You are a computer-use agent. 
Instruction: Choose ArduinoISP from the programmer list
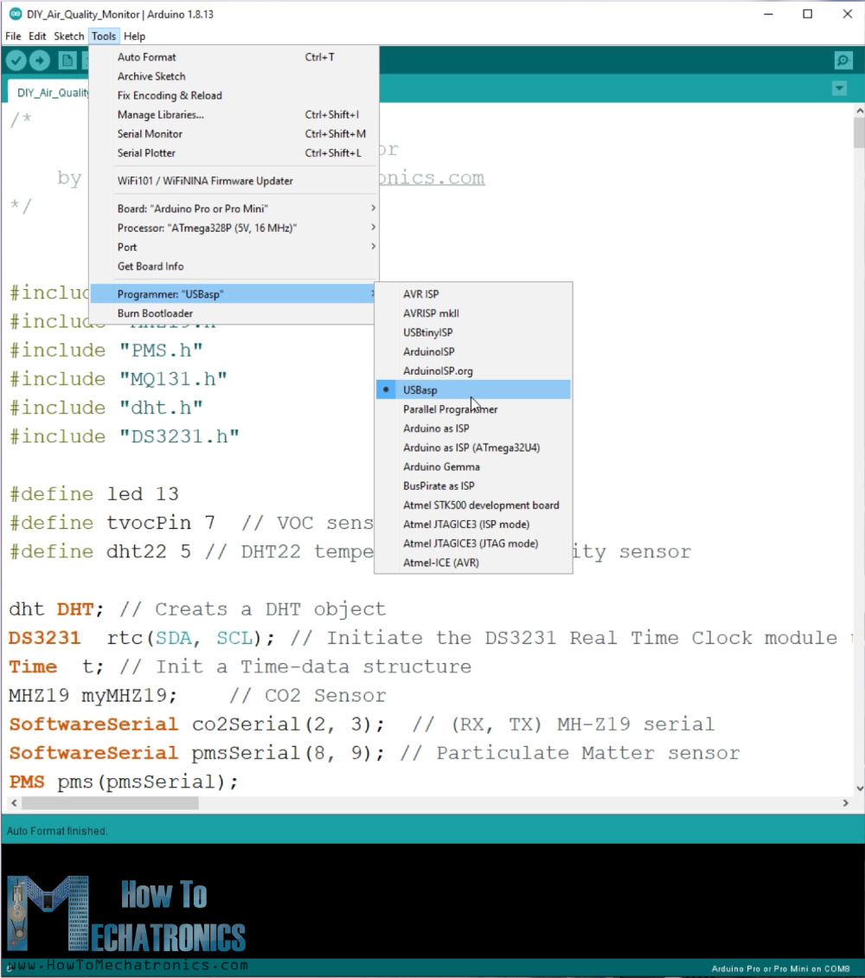pos(428,351)
